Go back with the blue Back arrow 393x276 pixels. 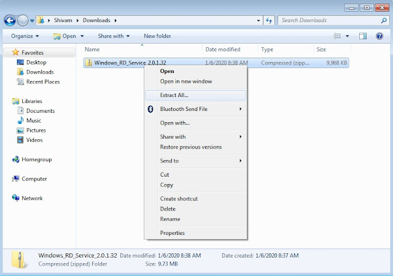(10, 20)
